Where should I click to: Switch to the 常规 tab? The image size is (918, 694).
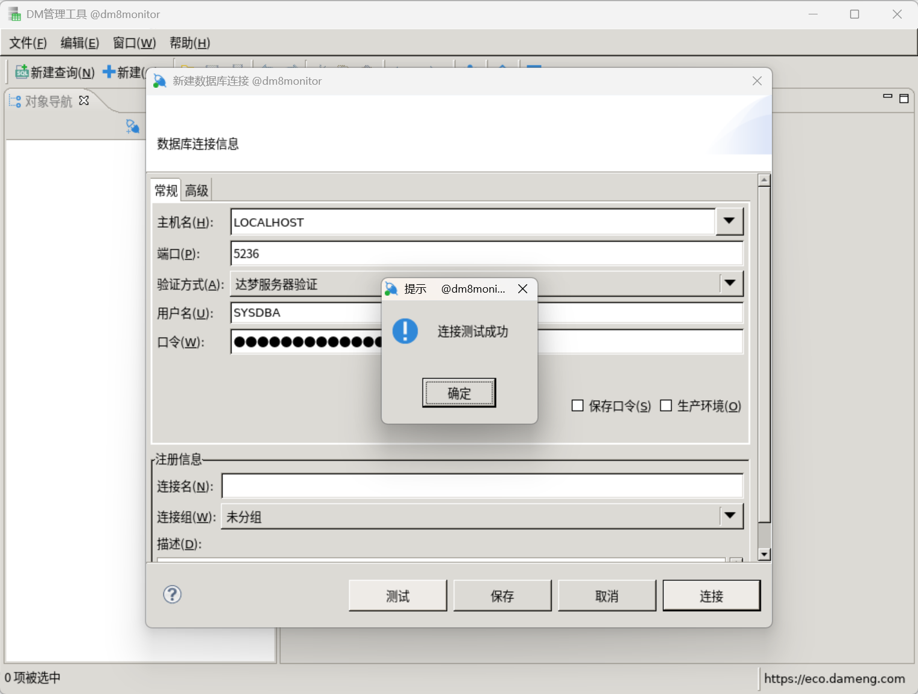[166, 190]
